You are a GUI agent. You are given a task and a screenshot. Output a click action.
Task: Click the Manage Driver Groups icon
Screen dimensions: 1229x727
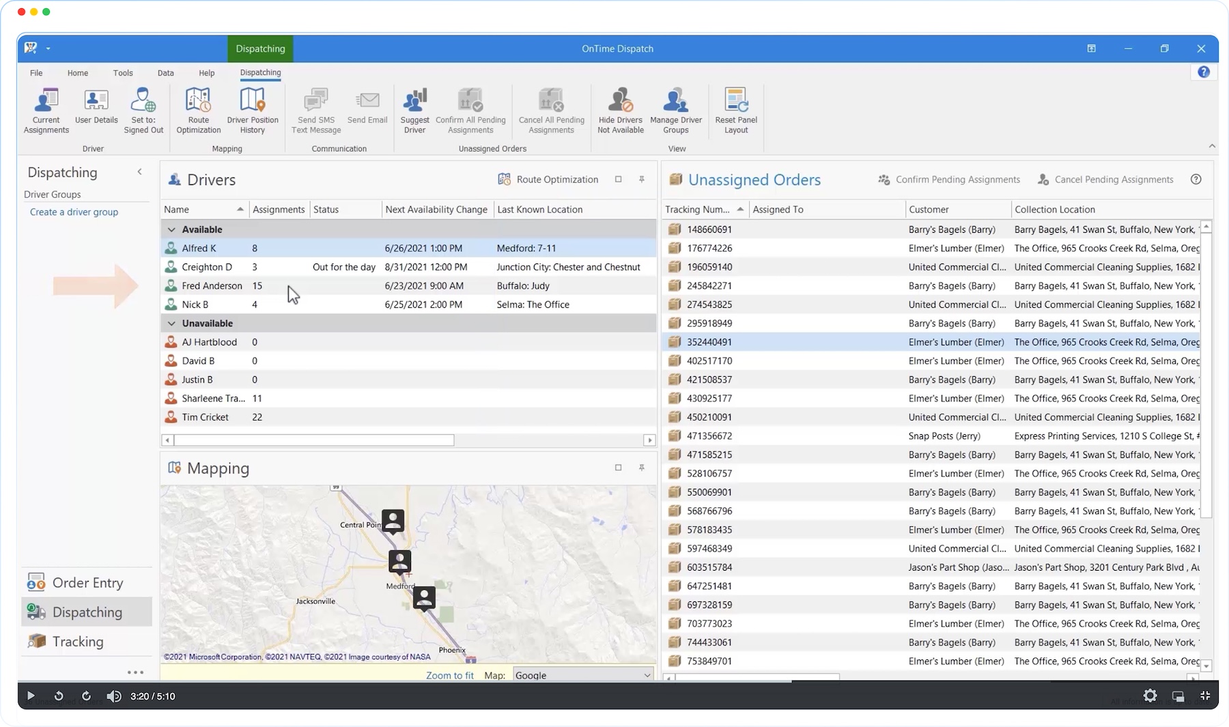tap(675, 109)
